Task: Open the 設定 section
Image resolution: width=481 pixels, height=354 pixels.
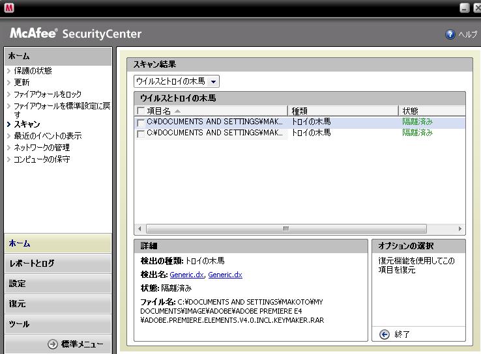Action: click(58, 284)
